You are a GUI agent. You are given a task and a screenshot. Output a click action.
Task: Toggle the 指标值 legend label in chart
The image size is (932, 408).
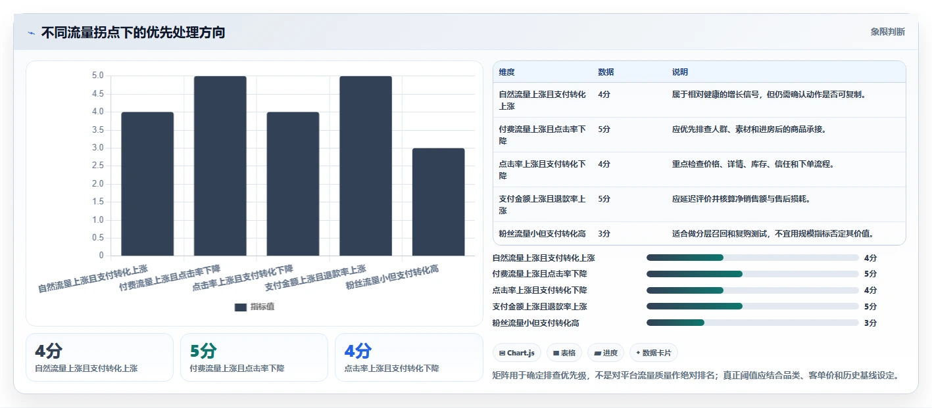(262, 307)
